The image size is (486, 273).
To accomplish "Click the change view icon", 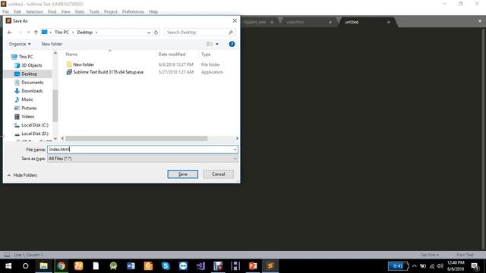I will [x=210, y=44].
